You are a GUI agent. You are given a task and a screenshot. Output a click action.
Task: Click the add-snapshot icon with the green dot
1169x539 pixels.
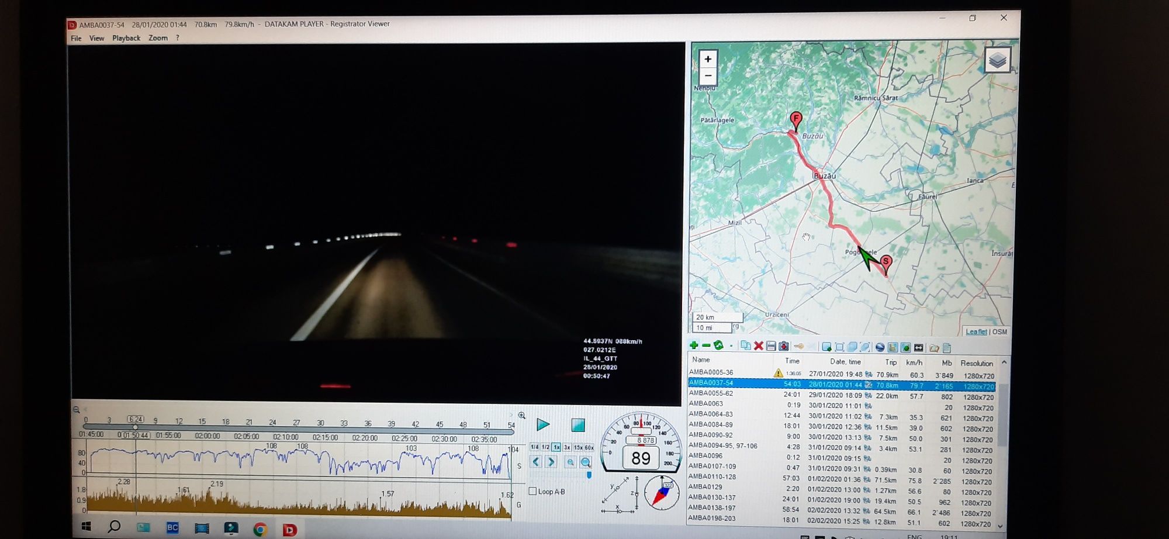tap(826, 347)
